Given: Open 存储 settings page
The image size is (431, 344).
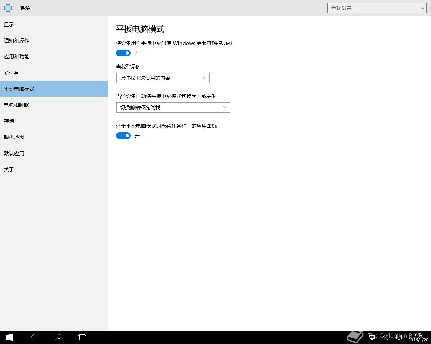Looking at the screenshot, I should [x=54, y=121].
